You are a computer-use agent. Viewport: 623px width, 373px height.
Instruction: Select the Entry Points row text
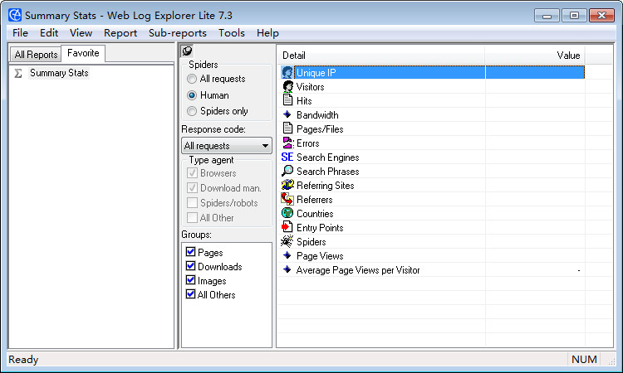click(320, 227)
